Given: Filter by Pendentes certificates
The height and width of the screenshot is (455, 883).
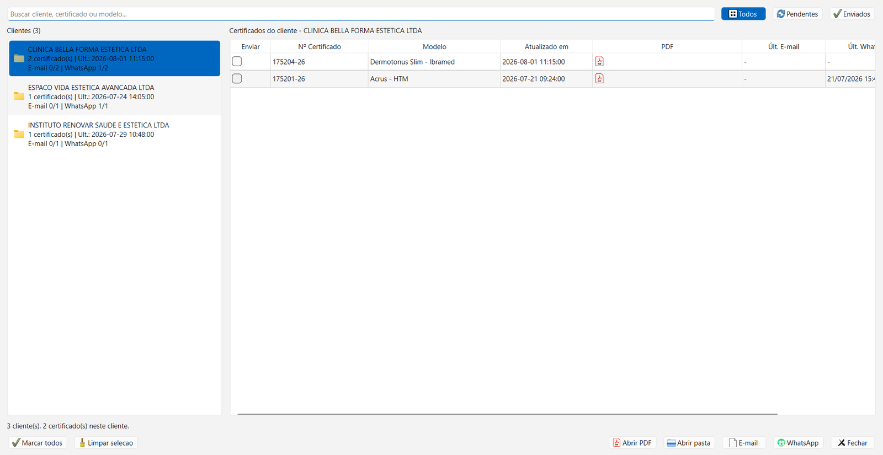Looking at the screenshot, I should tap(797, 14).
